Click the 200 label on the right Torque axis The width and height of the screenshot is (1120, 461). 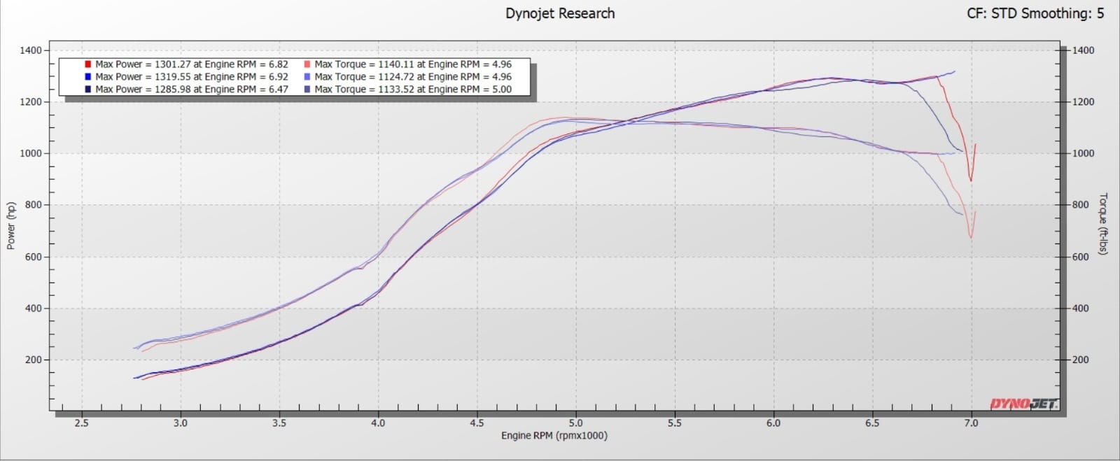(1080, 360)
